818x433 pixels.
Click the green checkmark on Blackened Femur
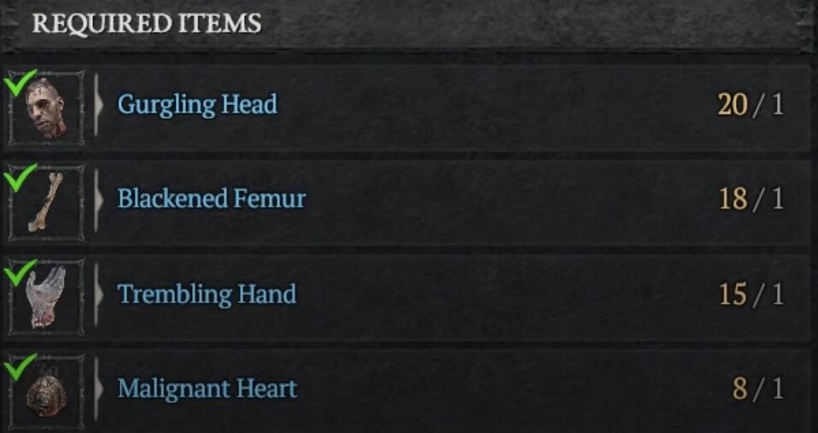click(20, 178)
